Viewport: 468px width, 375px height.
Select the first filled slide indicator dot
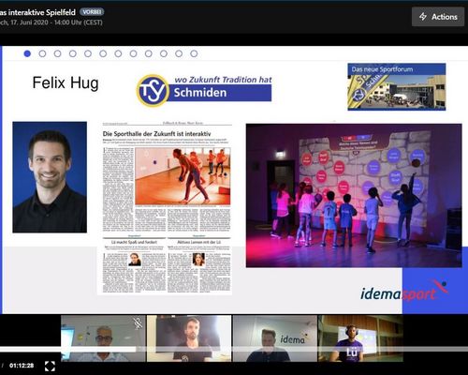[27, 53]
